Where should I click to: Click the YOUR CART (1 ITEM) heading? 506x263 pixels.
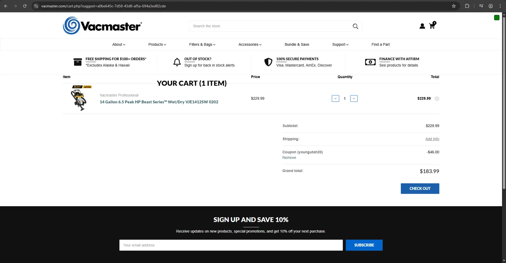(x=192, y=83)
